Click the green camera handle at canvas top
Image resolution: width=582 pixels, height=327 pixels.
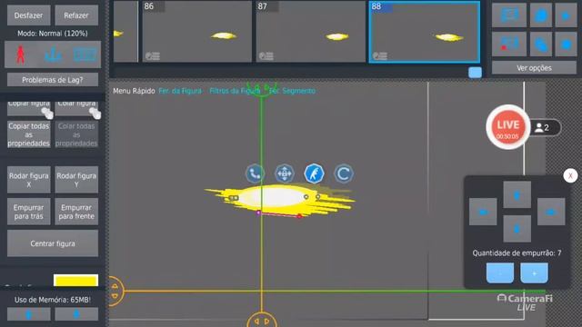262,89
